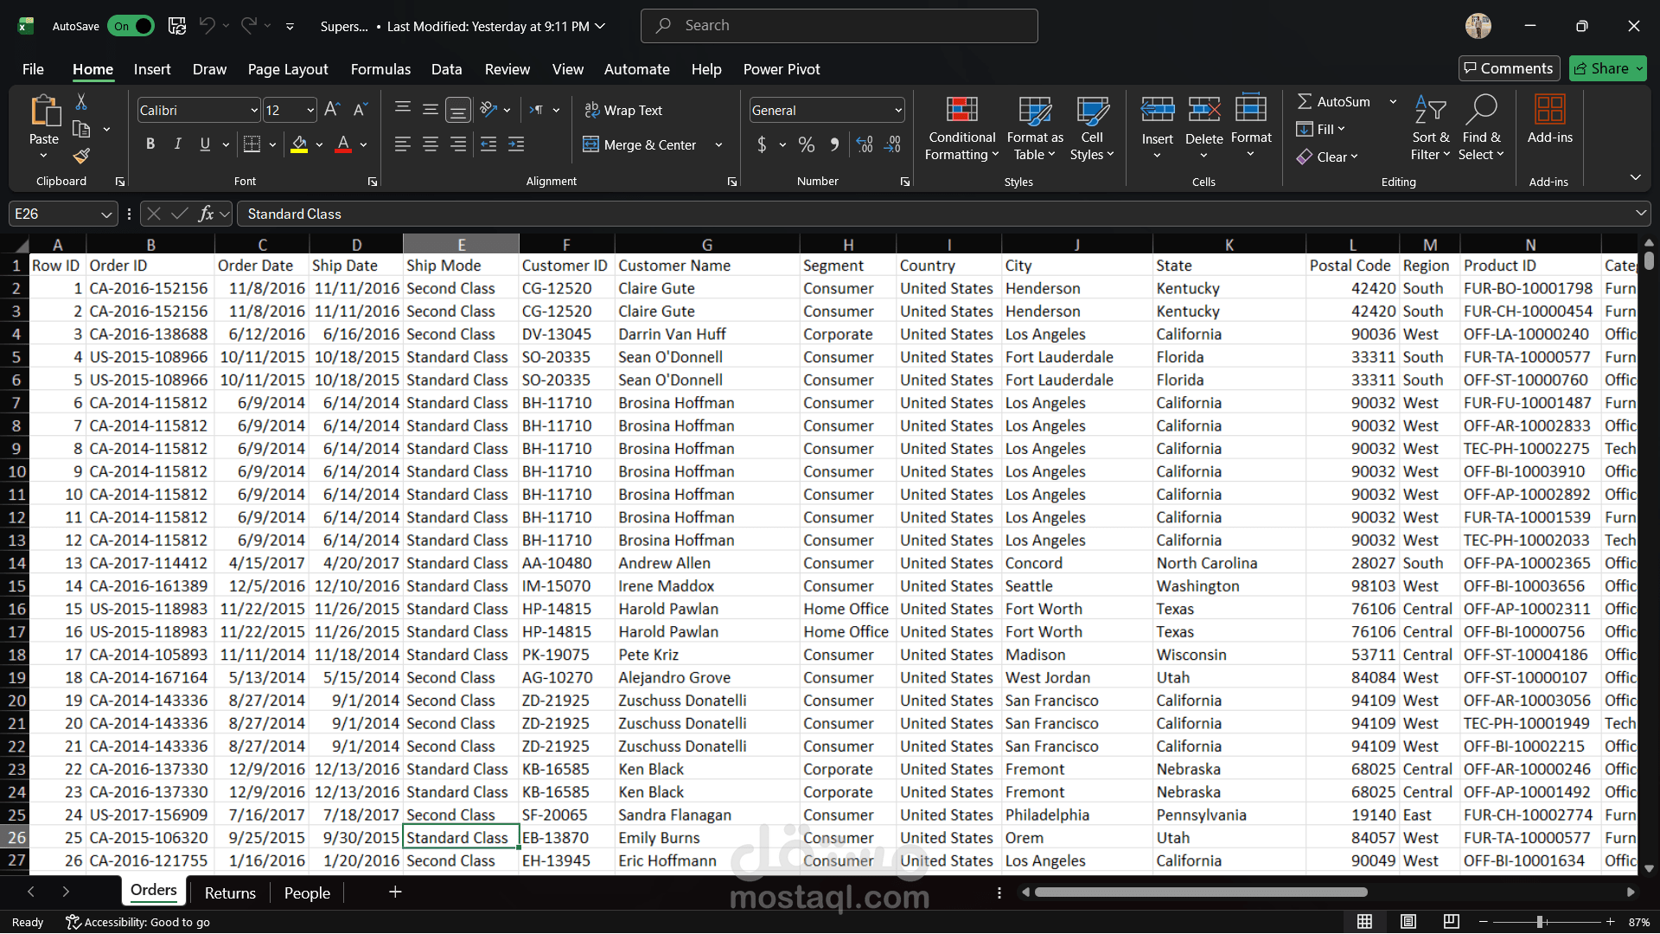Screen dimensions: 1660x934
Task: Click the Format Painter brush icon
Action: click(x=81, y=156)
